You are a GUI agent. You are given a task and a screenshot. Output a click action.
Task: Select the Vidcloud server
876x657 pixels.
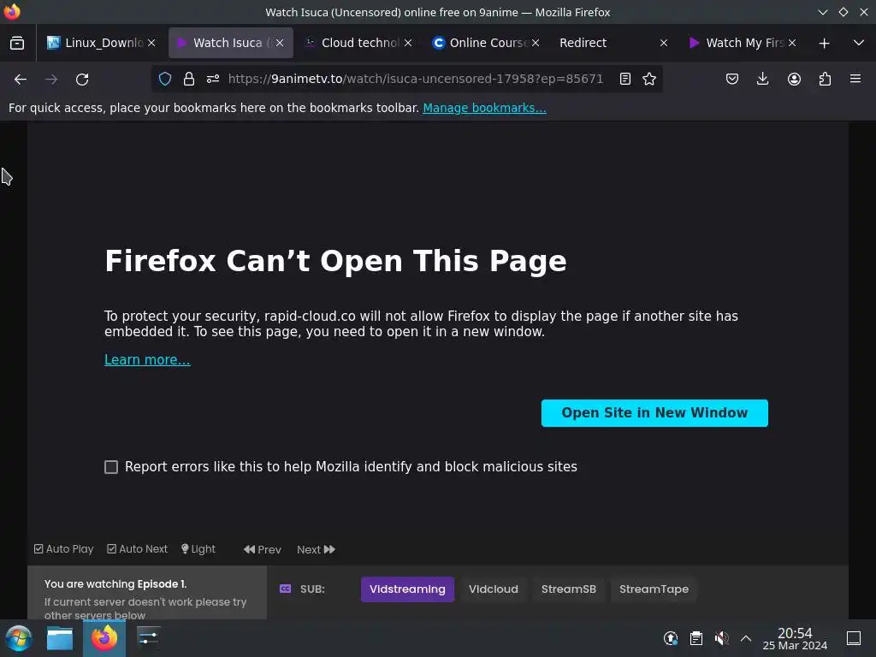494,589
